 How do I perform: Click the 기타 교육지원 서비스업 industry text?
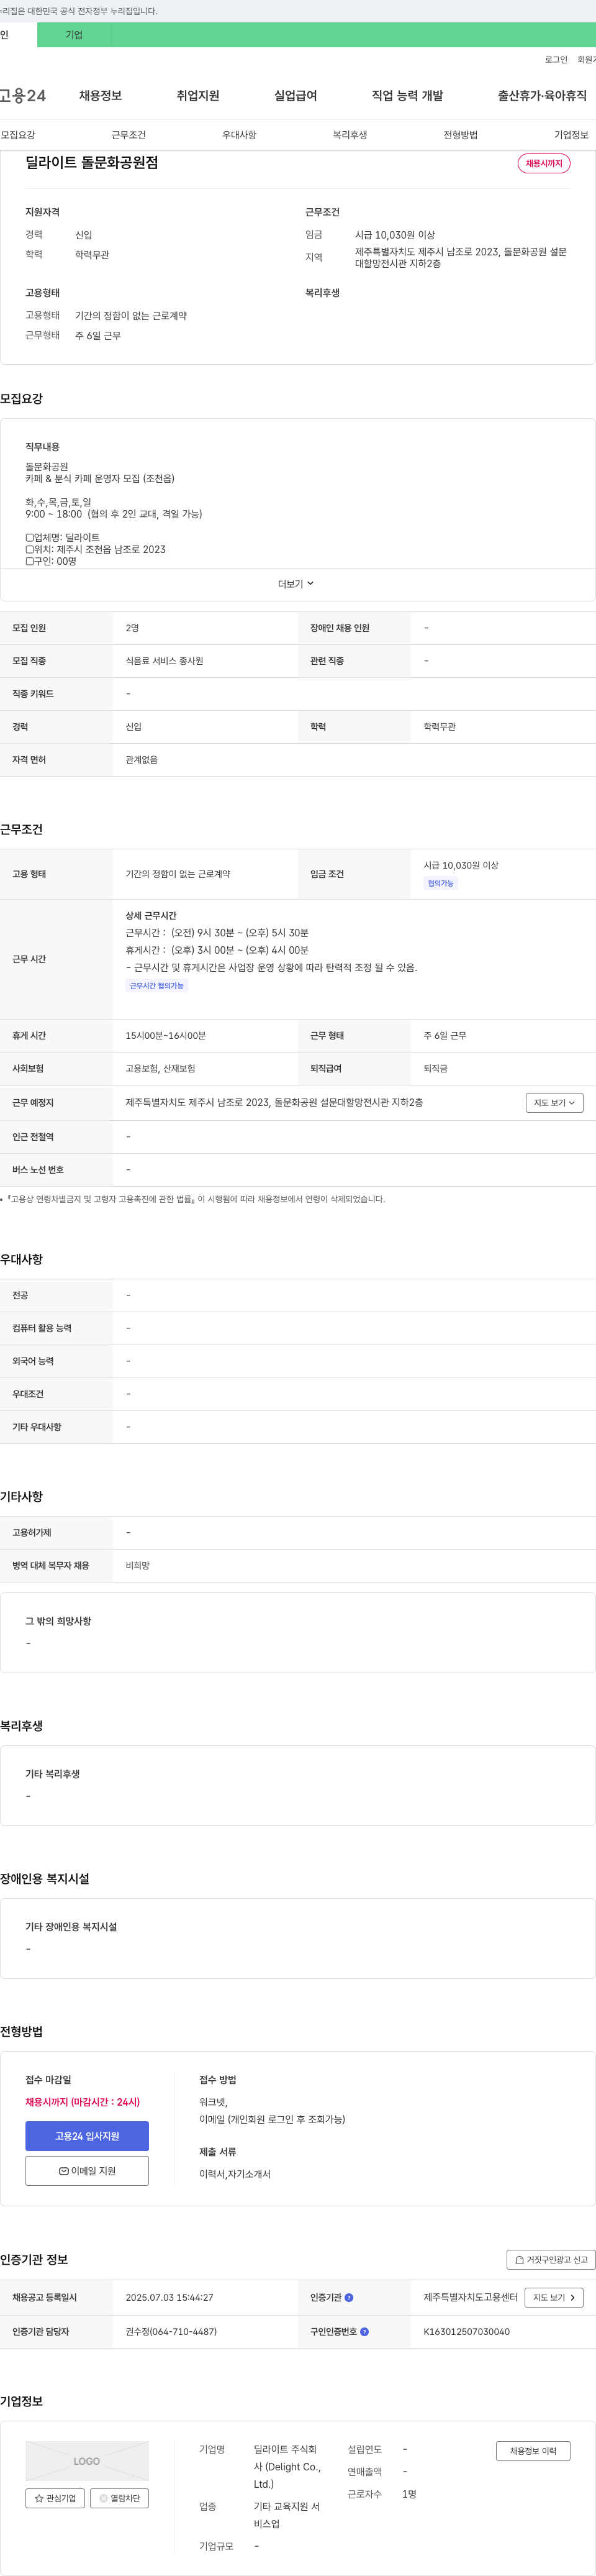[x=287, y=2515]
